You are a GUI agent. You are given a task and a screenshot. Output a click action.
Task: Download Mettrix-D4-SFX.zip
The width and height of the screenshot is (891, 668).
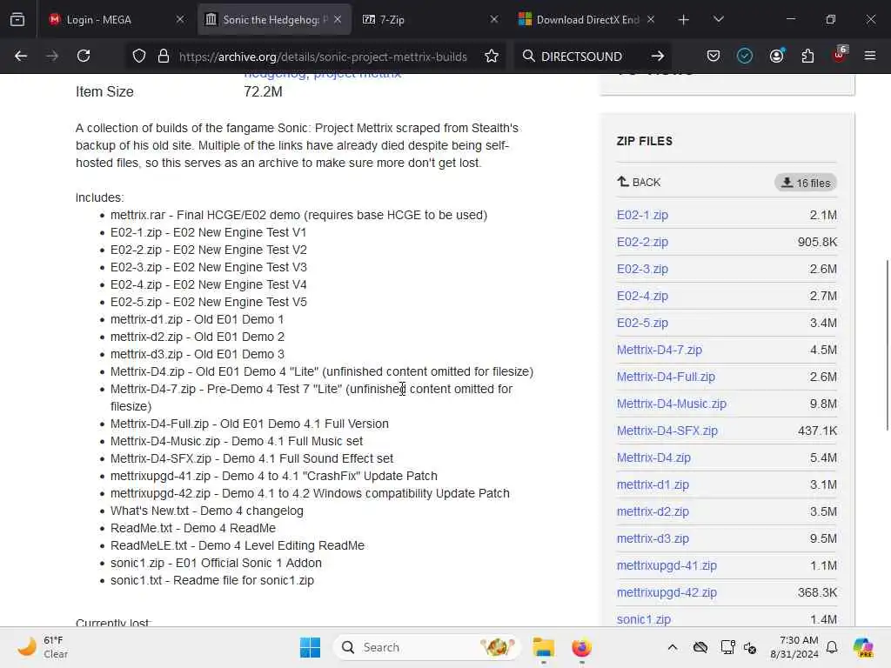pyautogui.click(x=667, y=431)
